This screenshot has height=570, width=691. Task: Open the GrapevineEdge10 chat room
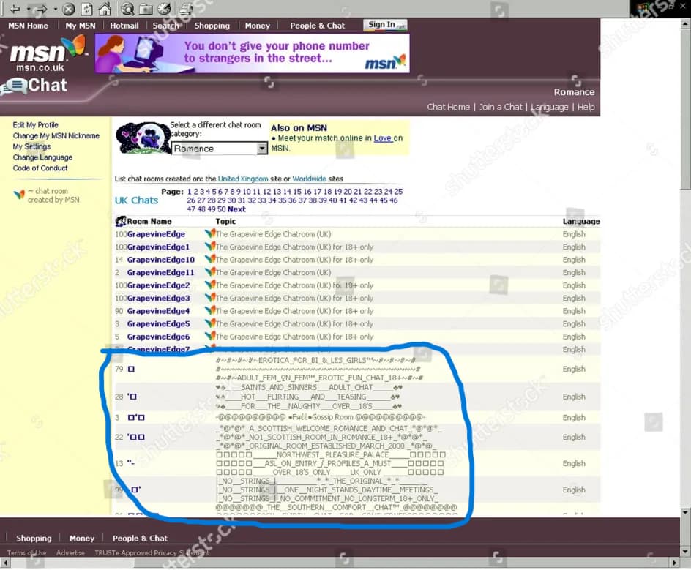coord(160,260)
